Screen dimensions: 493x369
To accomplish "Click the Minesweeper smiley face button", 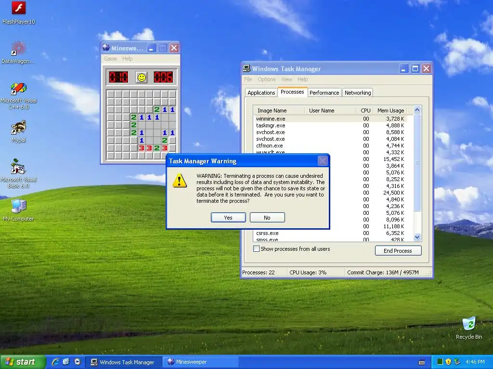I will click(x=142, y=77).
